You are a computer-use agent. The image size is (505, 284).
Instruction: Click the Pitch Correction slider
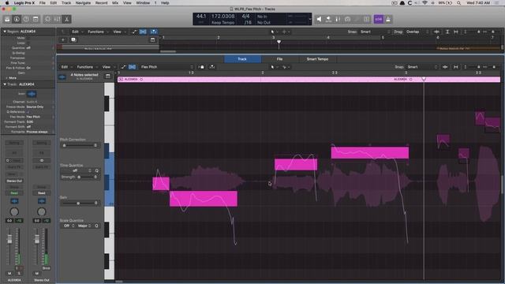[x=80, y=145]
